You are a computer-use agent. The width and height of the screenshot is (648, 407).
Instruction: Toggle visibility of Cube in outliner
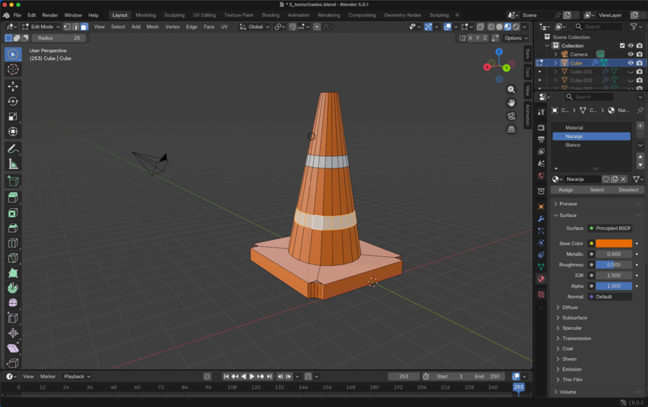tap(630, 63)
